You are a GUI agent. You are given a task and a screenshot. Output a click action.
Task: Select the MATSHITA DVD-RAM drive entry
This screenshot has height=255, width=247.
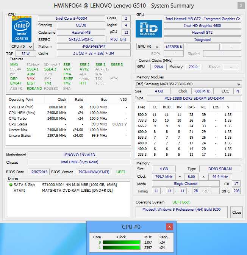[69, 191]
